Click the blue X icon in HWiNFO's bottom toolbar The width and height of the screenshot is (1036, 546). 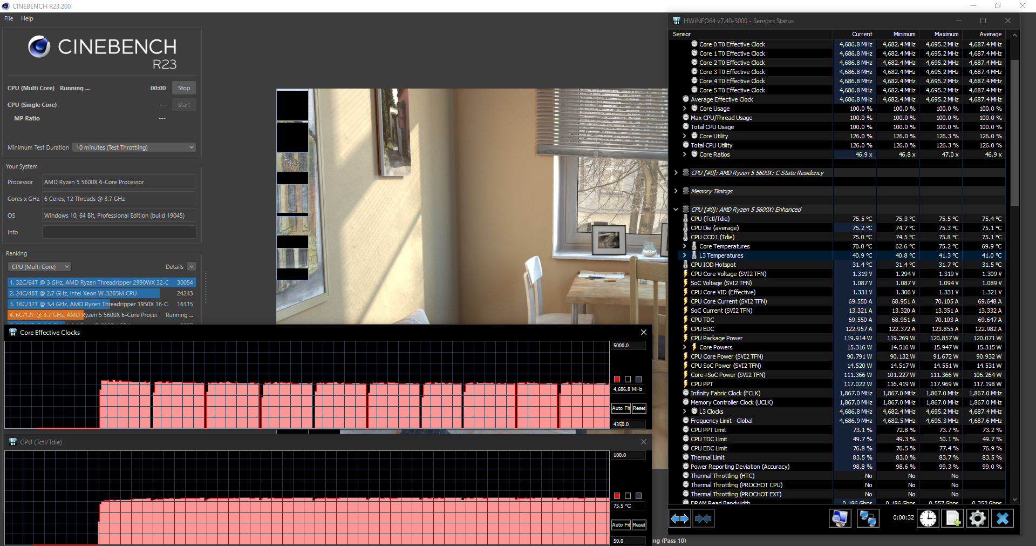(x=1003, y=518)
